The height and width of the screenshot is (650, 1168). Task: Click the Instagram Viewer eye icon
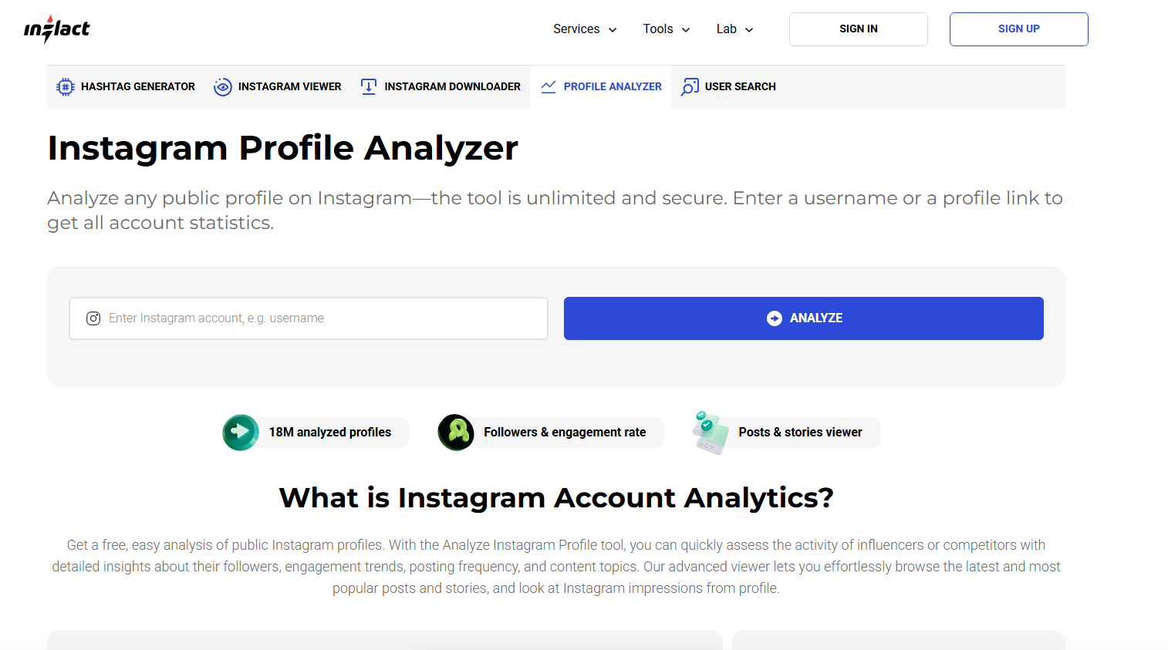[x=223, y=86]
